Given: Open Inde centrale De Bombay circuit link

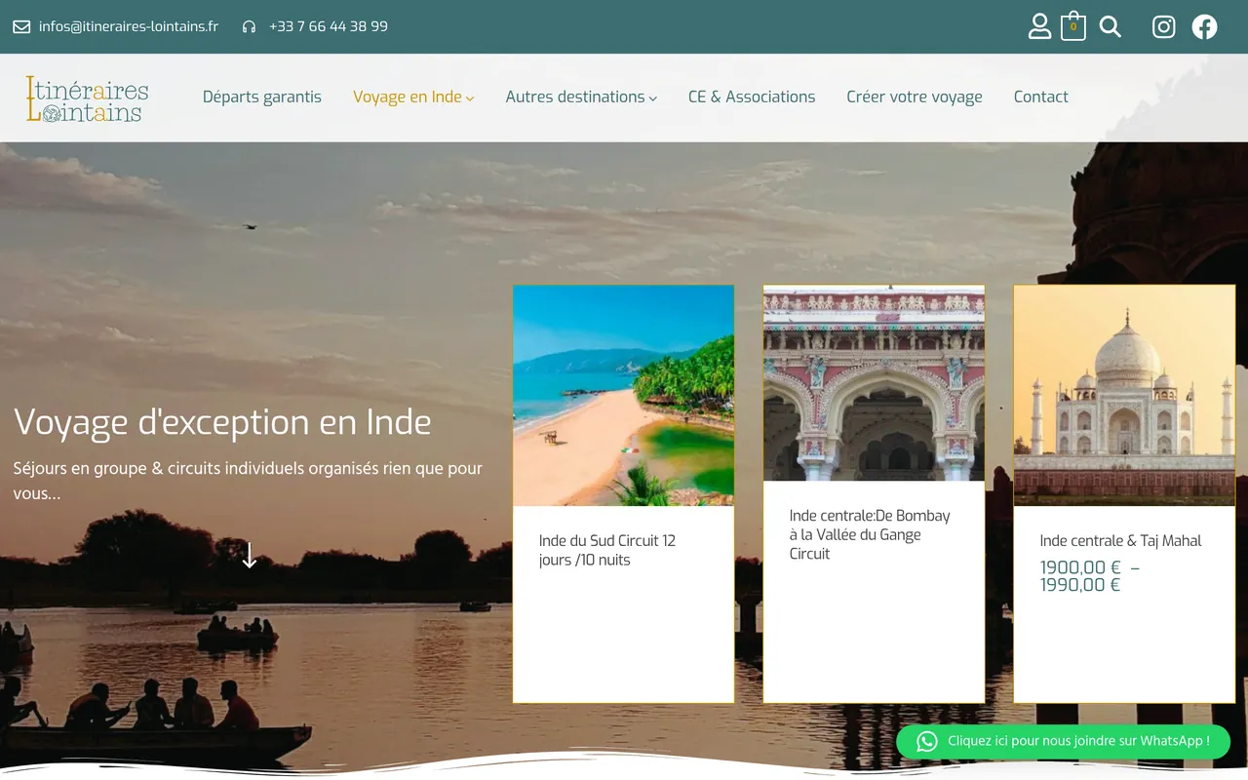Looking at the screenshot, I should pos(870,534).
